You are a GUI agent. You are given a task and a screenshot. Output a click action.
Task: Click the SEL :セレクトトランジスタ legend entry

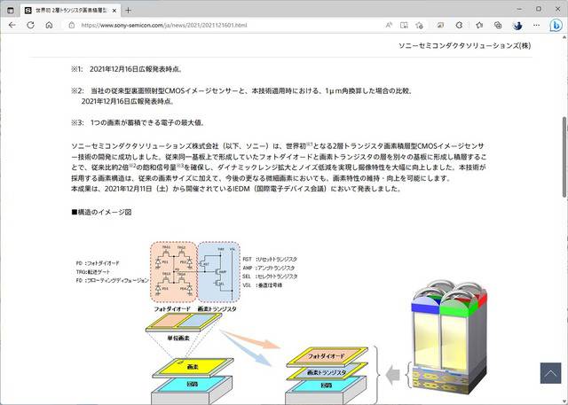270,276
